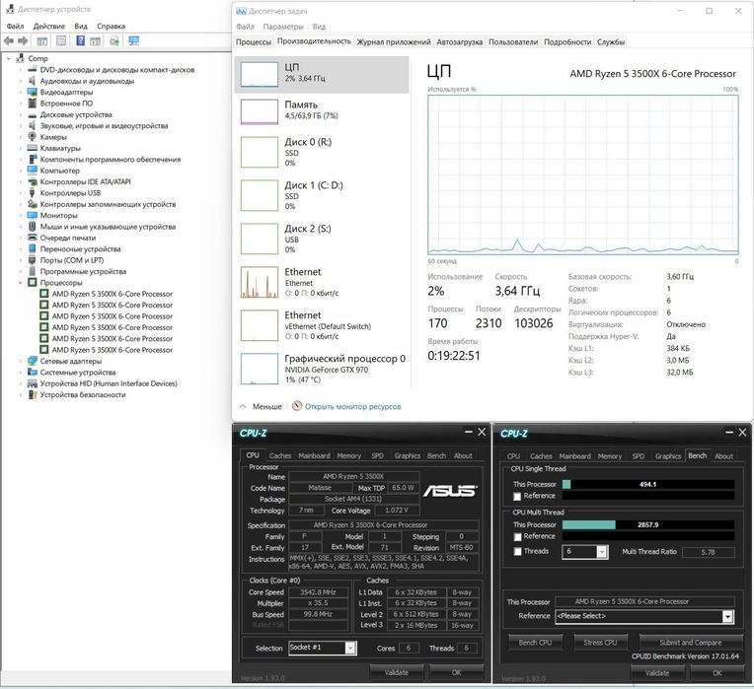Click the Порты (COM и LPT) icon
The height and width of the screenshot is (689, 754).
click(x=33, y=260)
